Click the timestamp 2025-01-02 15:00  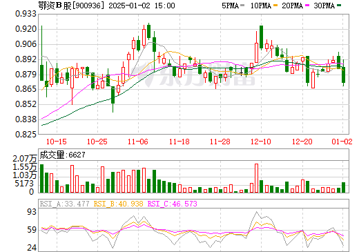pyautogui.click(x=142, y=6)
